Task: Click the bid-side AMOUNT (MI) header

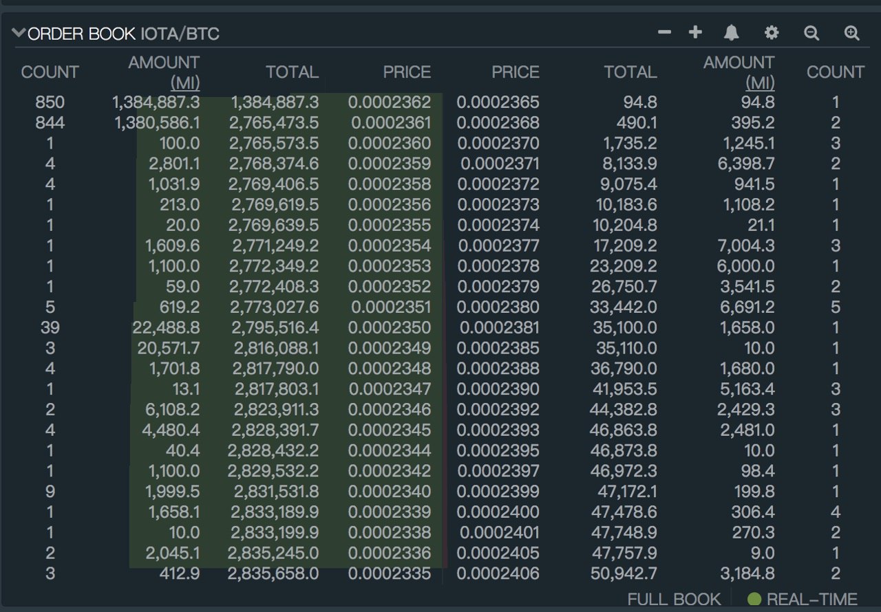Action: click(x=164, y=72)
